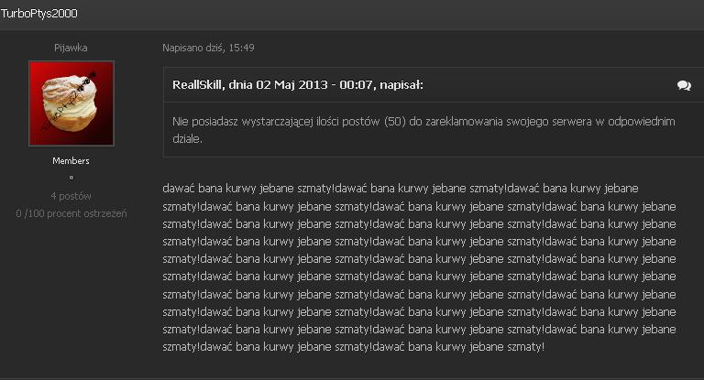Image resolution: width=704 pixels, height=380 pixels.
Task: Click the Members group label
Action: tap(71, 160)
